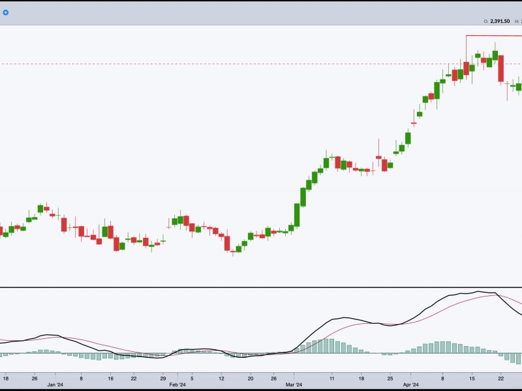Click the Feb '24 month label

[x=177, y=385]
